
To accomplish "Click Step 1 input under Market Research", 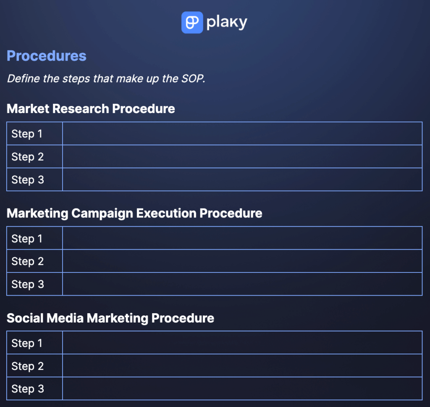I will tap(242, 134).
